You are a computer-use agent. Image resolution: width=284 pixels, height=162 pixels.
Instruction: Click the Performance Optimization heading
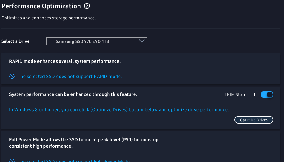pyautogui.click(x=41, y=6)
